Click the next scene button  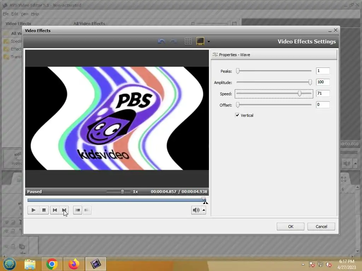77,210
